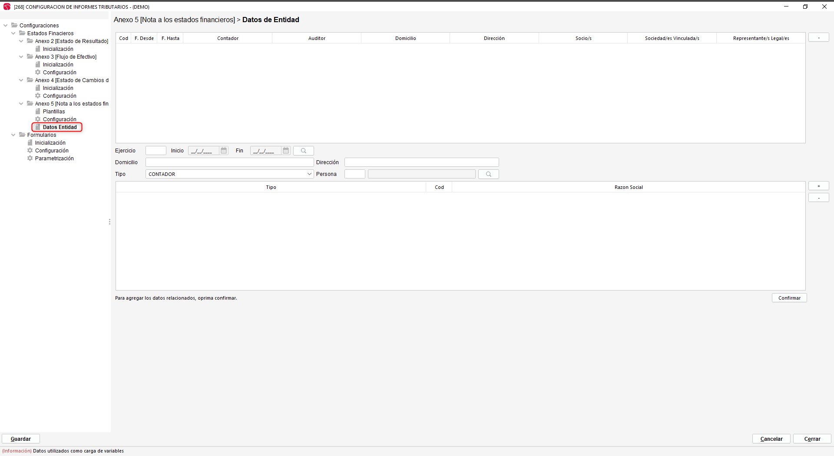The width and height of the screenshot is (834, 456).
Task: Click the Domicilio text field
Action: coord(229,162)
